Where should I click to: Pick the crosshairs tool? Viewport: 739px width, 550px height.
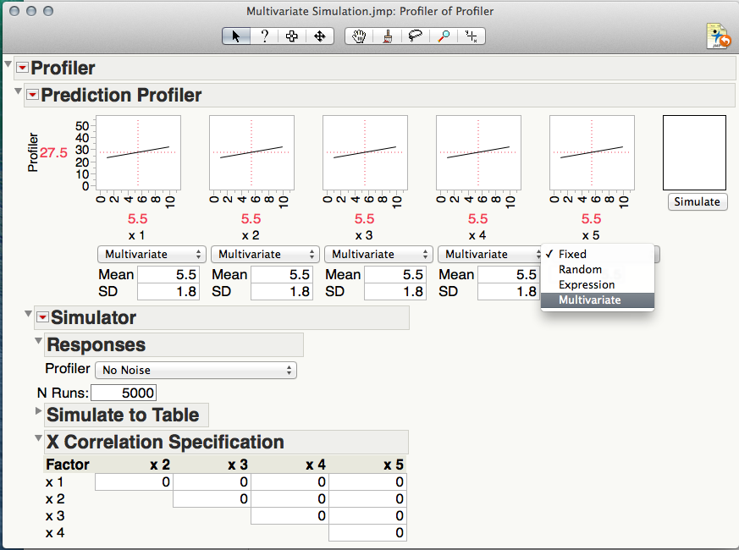472,36
